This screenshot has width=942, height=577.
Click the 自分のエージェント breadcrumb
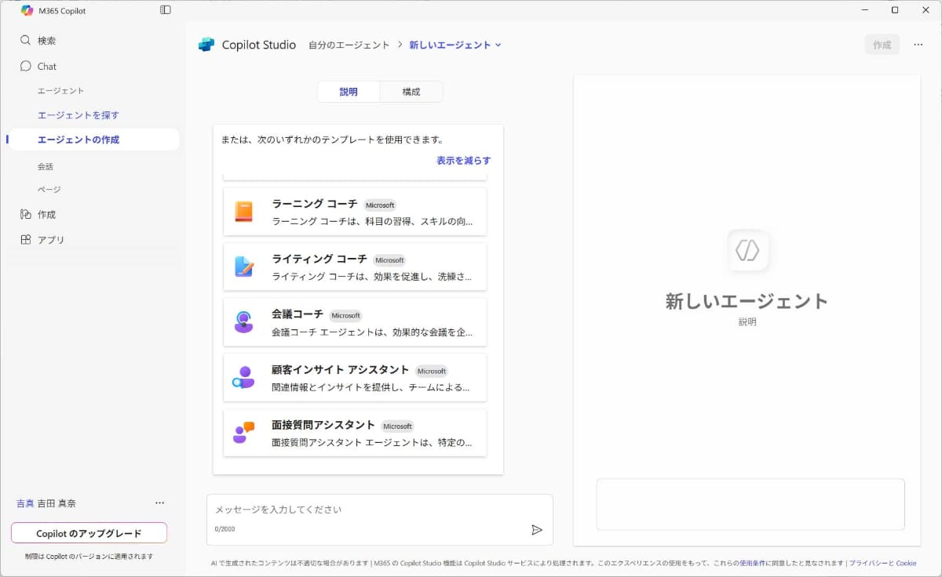(x=349, y=45)
